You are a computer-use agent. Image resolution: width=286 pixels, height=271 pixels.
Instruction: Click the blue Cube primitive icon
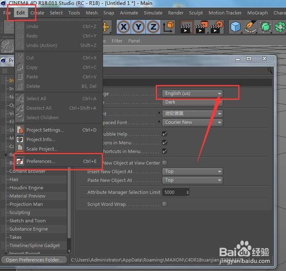click(x=236, y=27)
